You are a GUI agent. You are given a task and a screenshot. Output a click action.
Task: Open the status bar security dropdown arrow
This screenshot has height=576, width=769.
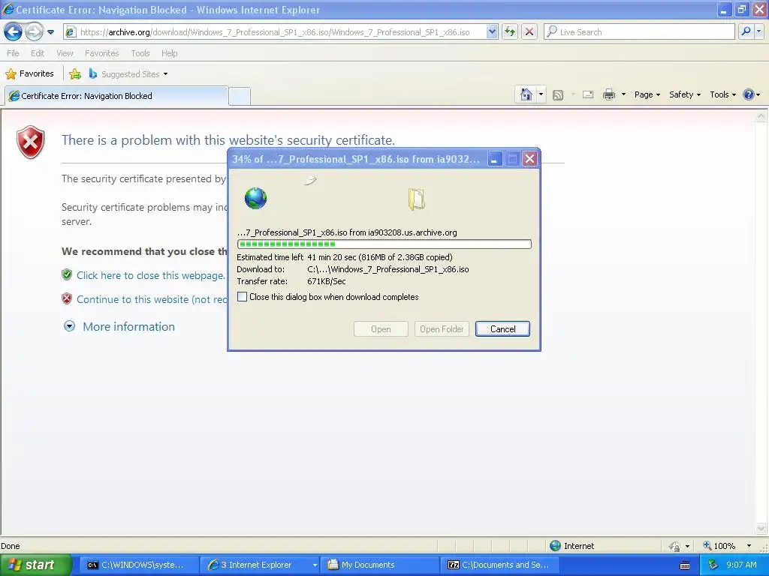pyautogui.click(x=687, y=546)
